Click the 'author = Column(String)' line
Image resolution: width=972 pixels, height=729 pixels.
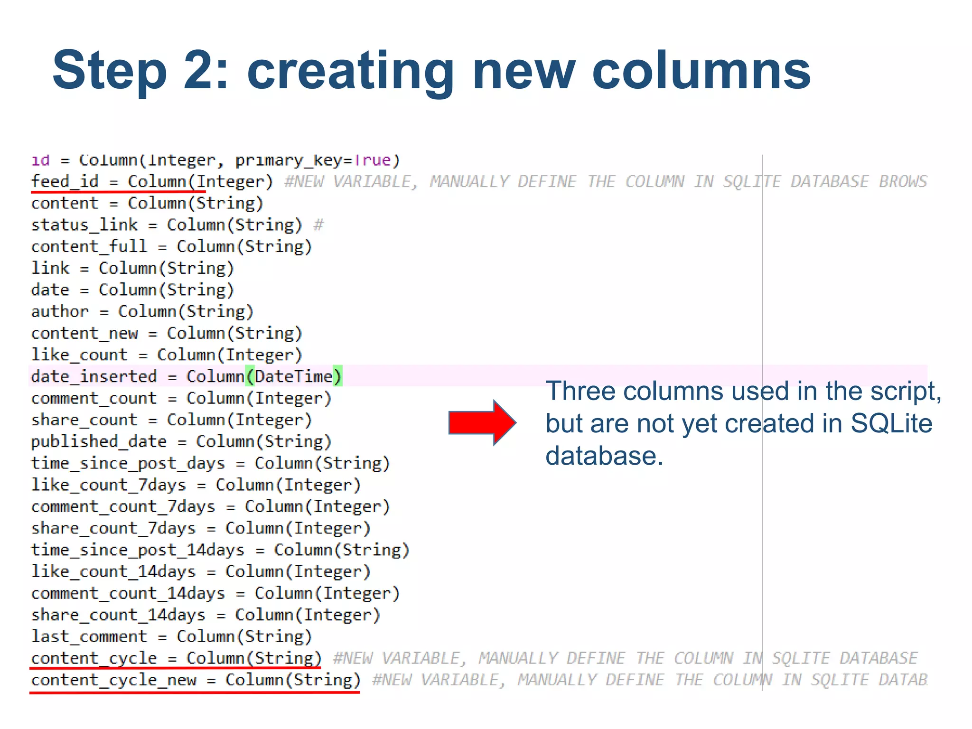point(142,312)
